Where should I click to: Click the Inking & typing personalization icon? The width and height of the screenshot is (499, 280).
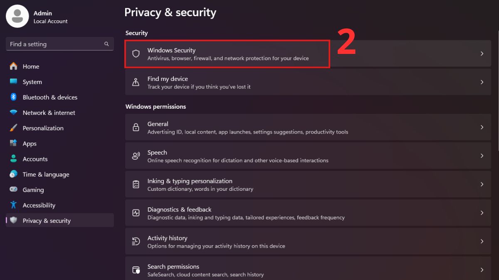point(136,184)
